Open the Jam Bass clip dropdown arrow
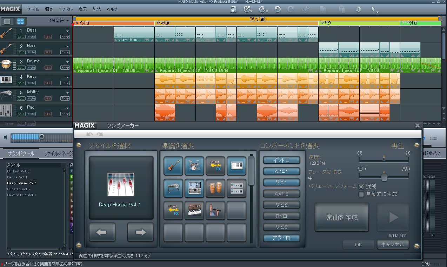The height and width of the screenshot is (267, 447). point(147,40)
